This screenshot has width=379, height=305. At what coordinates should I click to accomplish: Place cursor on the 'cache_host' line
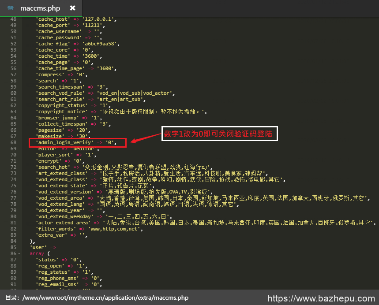[x=75, y=19]
